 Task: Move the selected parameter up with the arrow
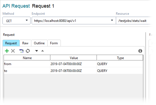click(43, 51)
